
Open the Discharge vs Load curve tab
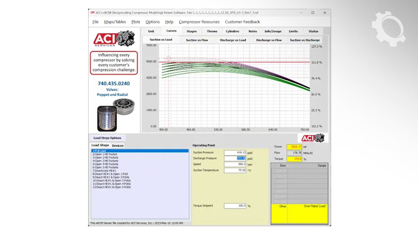[x=233, y=40]
